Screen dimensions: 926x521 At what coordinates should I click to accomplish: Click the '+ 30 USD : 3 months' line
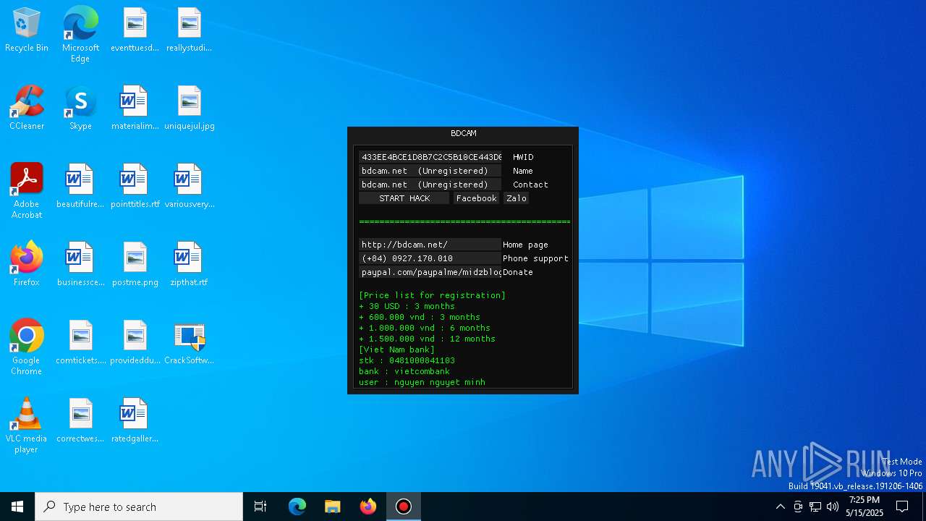click(x=407, y=306)
